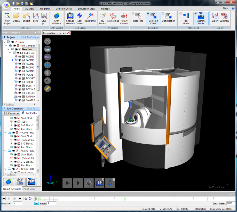Click the Master/Sub programs icon

click(113, 18)
